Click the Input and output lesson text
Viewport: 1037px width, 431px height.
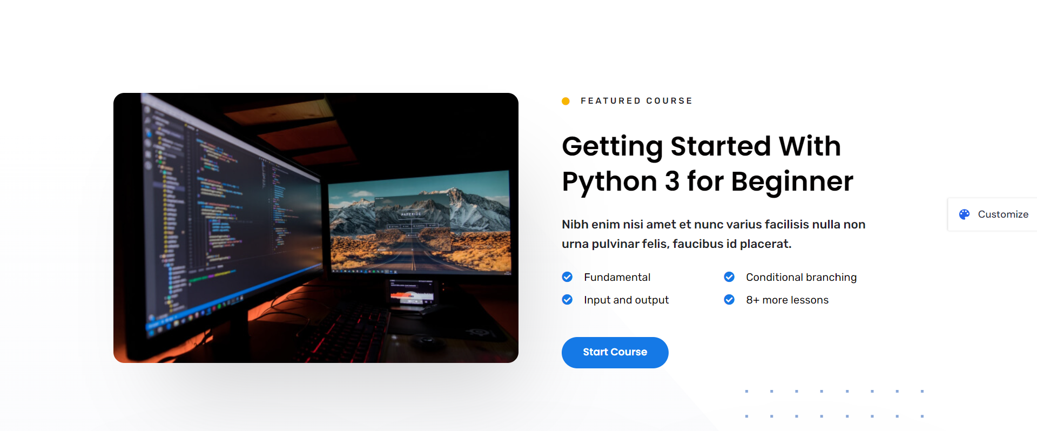tap(626, 300)
